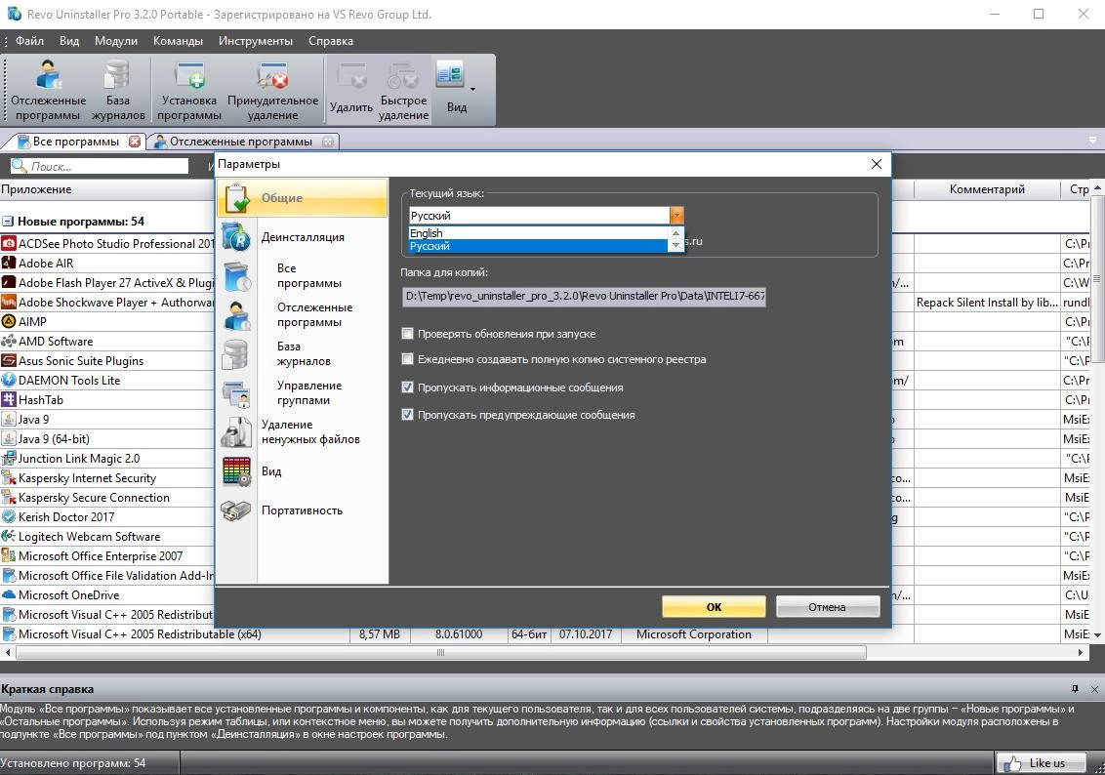
Task: Open the Модули menu
Action: point(116,41)
